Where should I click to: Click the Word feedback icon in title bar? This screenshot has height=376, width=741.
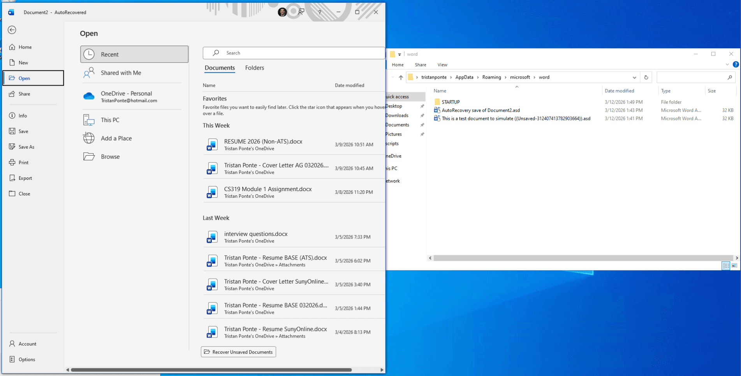pos(301,12)
